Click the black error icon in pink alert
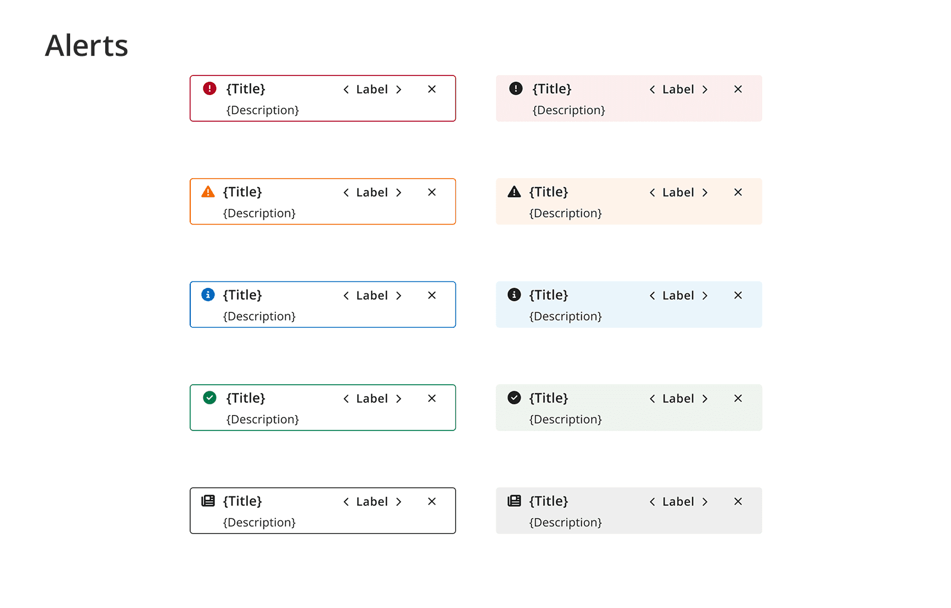The height and width of the screenshot is (608, 951). click(515, 88)
